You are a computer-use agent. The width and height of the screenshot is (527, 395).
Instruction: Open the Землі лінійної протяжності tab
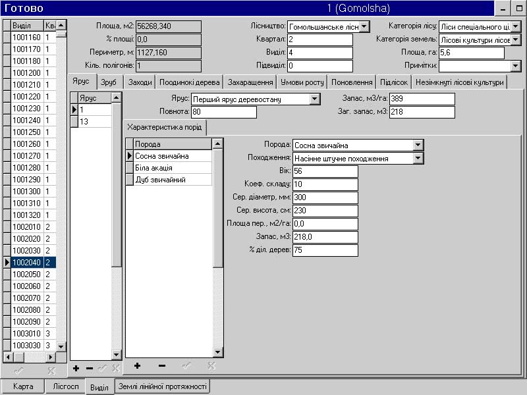point(163,386)
